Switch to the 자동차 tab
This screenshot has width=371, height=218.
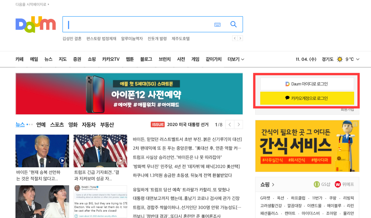coord(89,125)
